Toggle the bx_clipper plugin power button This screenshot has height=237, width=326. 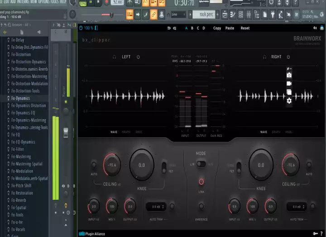point(81,28)
